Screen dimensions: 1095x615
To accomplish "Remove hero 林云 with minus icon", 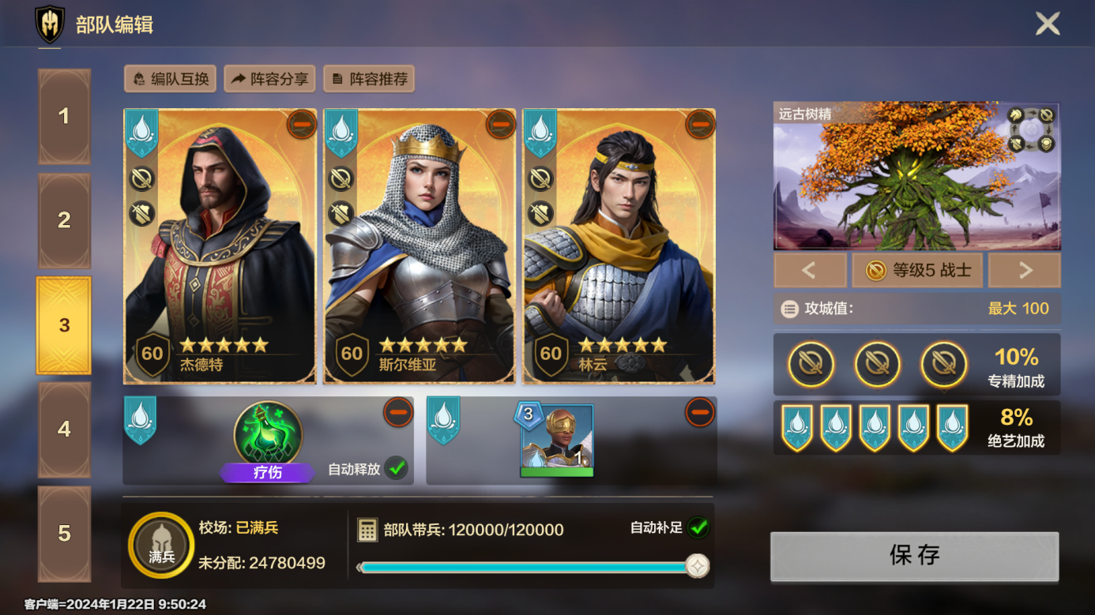I will [699, 125].
